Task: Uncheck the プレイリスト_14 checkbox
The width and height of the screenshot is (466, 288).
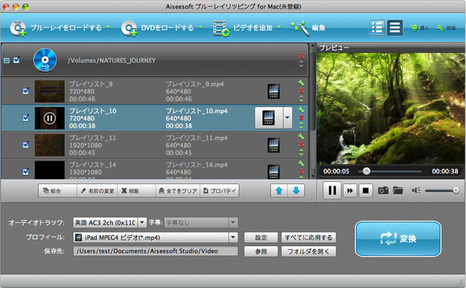Action: point(26,172)
